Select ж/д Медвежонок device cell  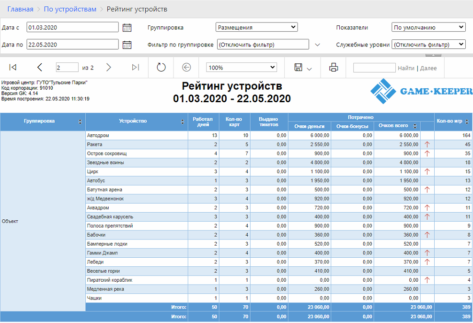[137, 199]
